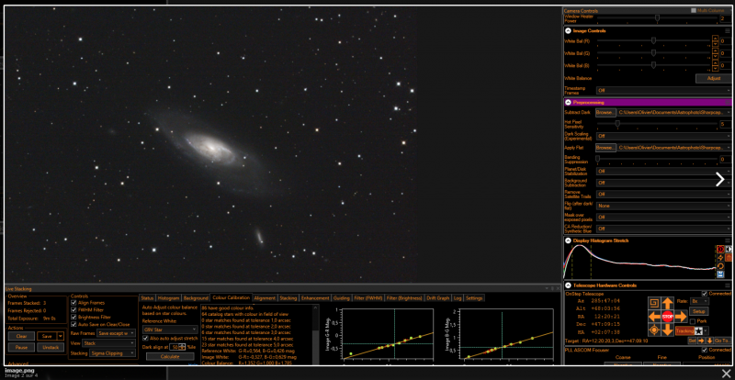
Task: Click the right arrow icon next to Set
Action: [701, 341]
